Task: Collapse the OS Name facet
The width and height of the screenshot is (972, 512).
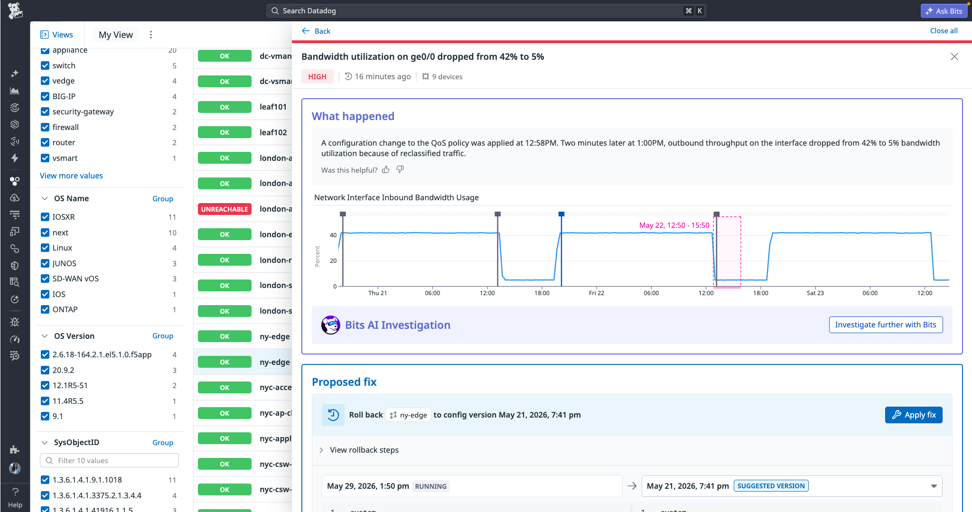Action: point(45,198)
